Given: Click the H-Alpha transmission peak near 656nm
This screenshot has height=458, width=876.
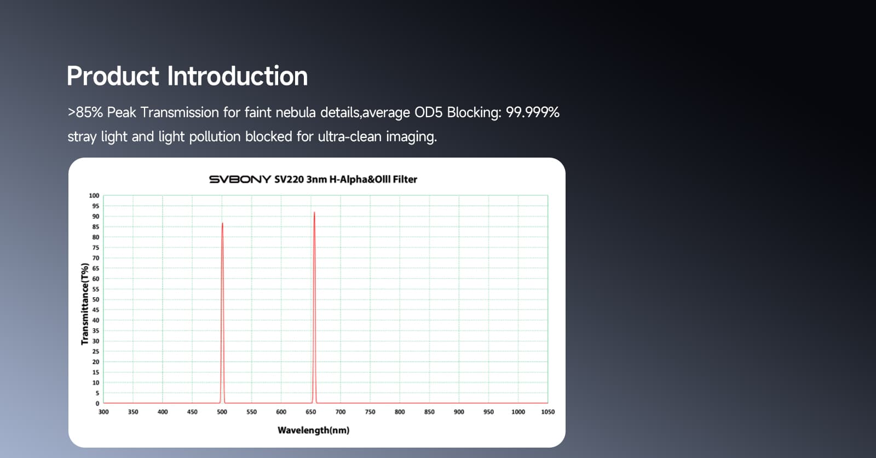Looking at the screenshot, I should tap(314, 306).
